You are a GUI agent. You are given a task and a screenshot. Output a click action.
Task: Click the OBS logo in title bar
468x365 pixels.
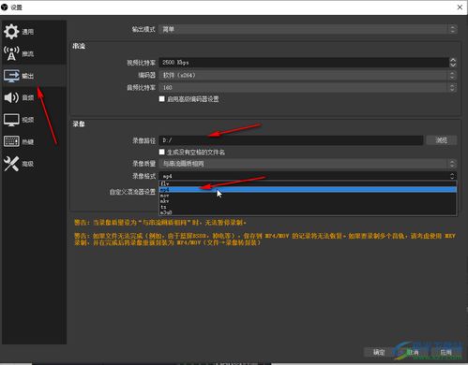tap(4, 7)
